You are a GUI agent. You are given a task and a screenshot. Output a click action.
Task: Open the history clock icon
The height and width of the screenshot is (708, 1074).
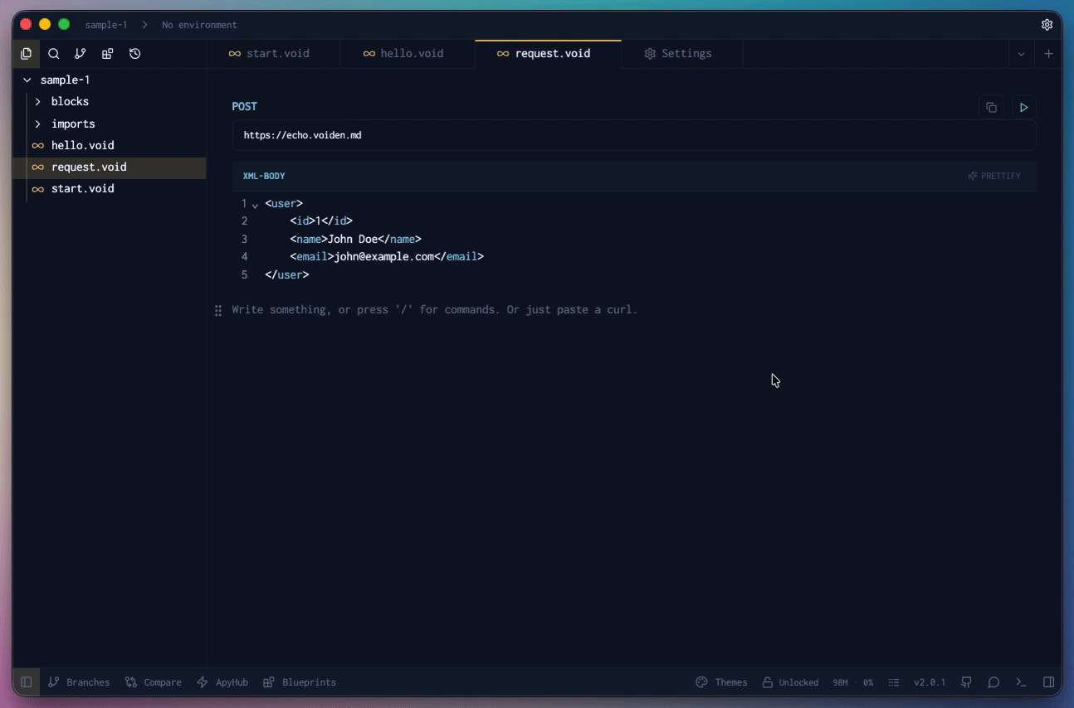(x=135, y=54)
